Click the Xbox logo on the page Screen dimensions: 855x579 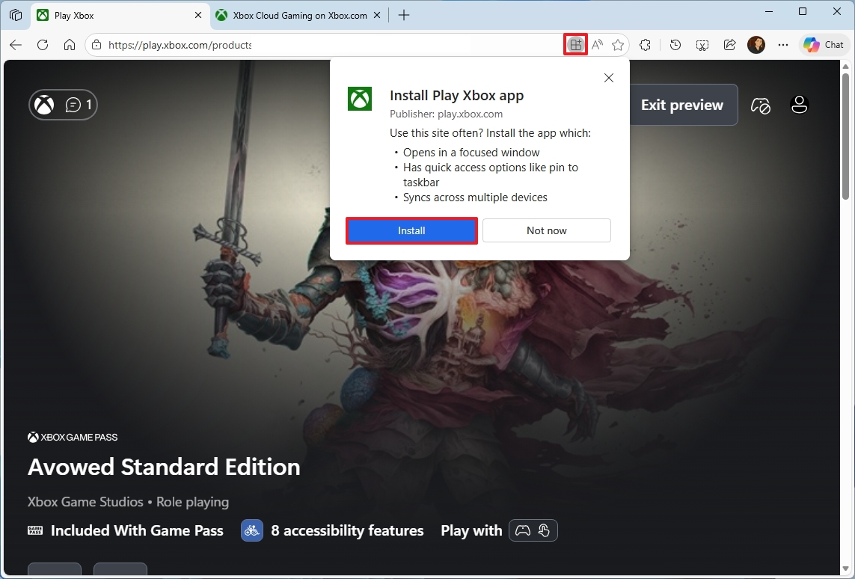[x=45, y=105]
